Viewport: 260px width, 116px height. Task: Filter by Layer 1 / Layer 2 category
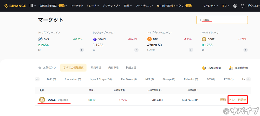[x=101, y=79]
